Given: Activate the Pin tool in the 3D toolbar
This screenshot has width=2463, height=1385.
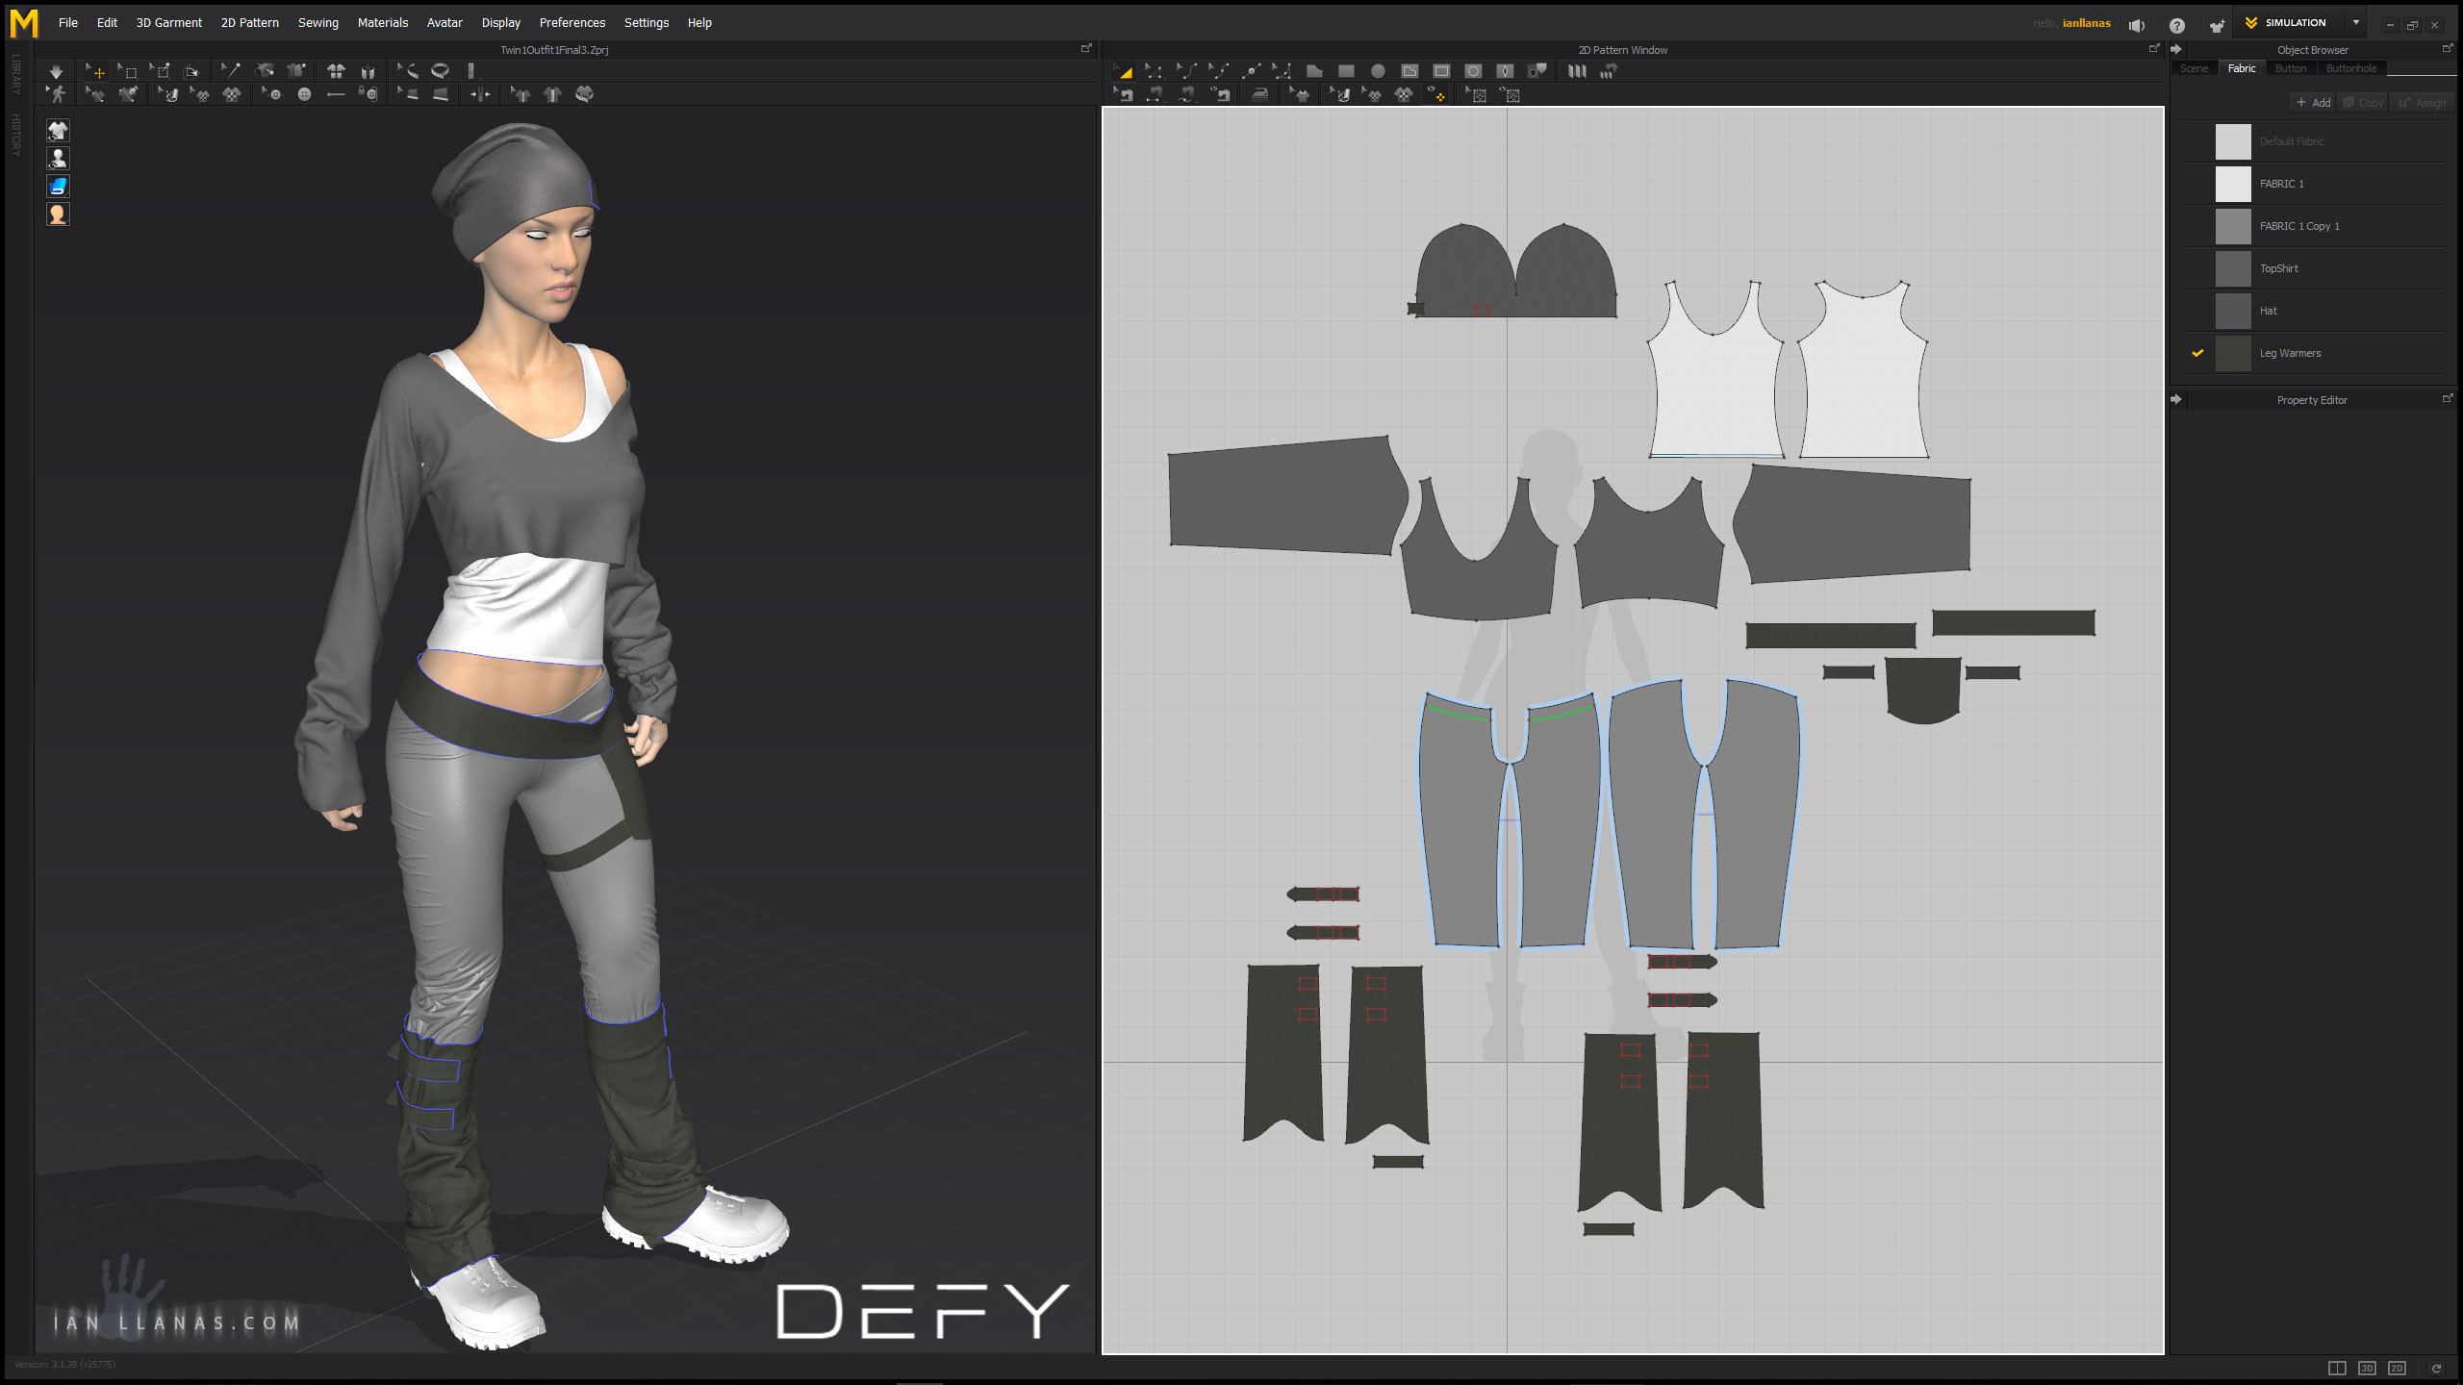Looking at the screenshot, I should point(232,71).
